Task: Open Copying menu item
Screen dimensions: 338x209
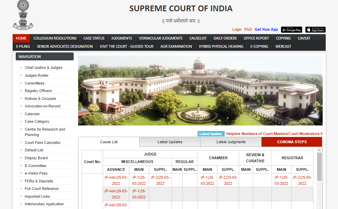Action: (283, 38)
